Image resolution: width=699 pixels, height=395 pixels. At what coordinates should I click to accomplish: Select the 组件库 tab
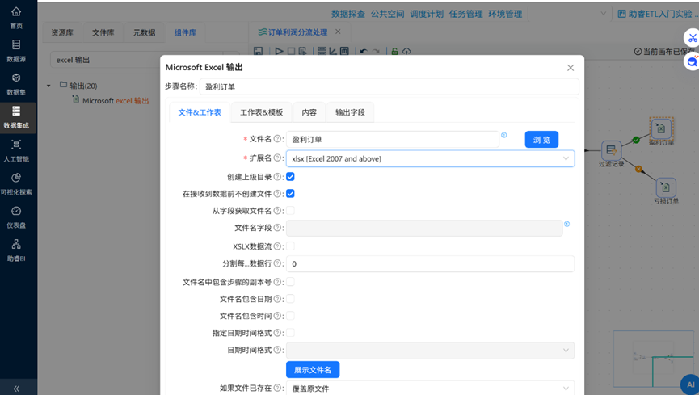click(185, 32)
